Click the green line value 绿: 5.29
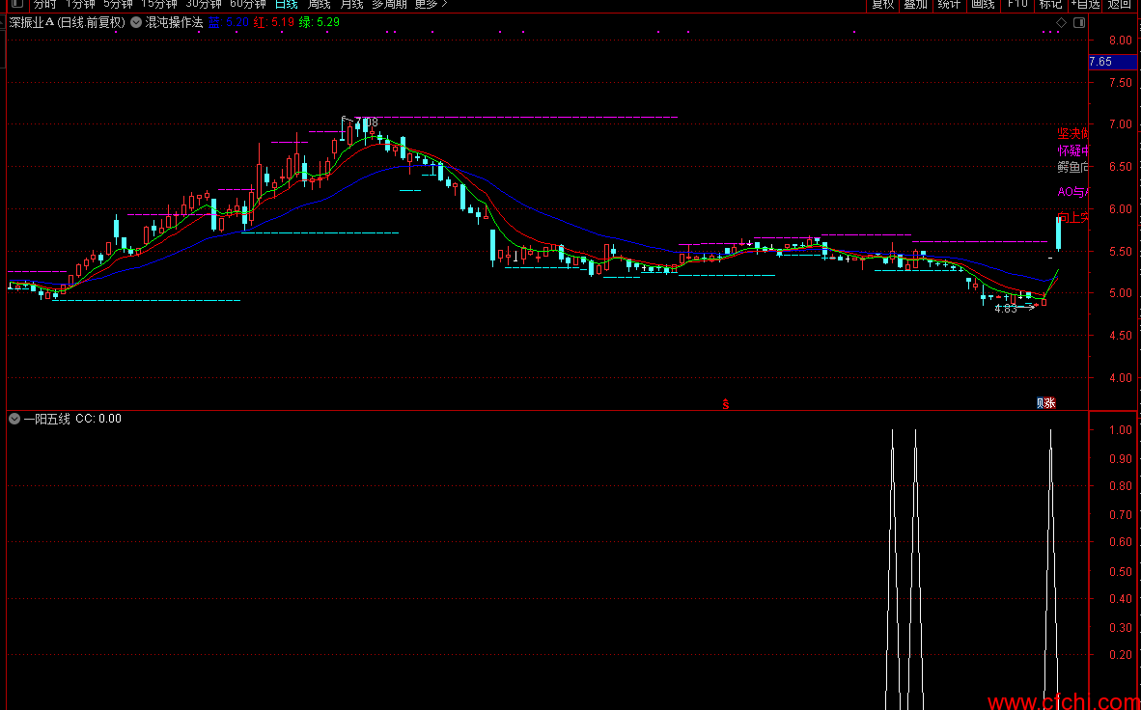 click(x=319, y=22)
